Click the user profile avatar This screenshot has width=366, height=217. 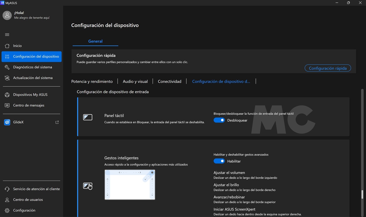click(x=7, y=15)
